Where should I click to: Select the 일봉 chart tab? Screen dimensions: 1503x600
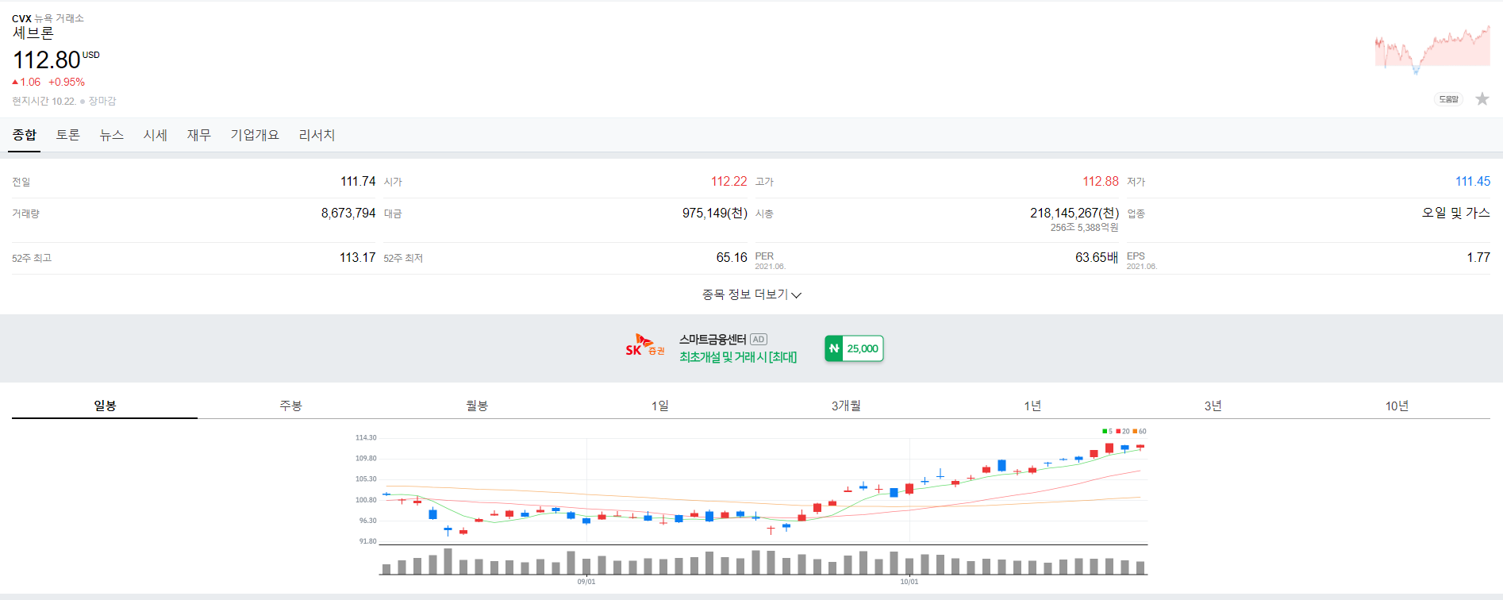click(x=105, y=406)
